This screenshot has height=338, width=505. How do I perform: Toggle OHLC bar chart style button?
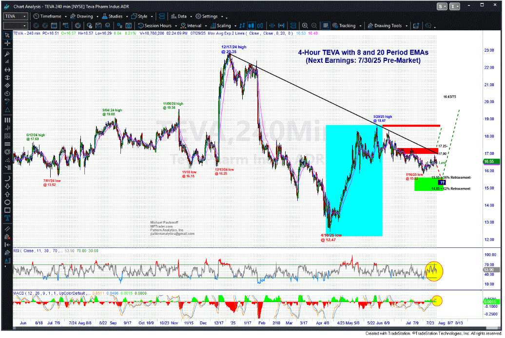pos(242,26)
